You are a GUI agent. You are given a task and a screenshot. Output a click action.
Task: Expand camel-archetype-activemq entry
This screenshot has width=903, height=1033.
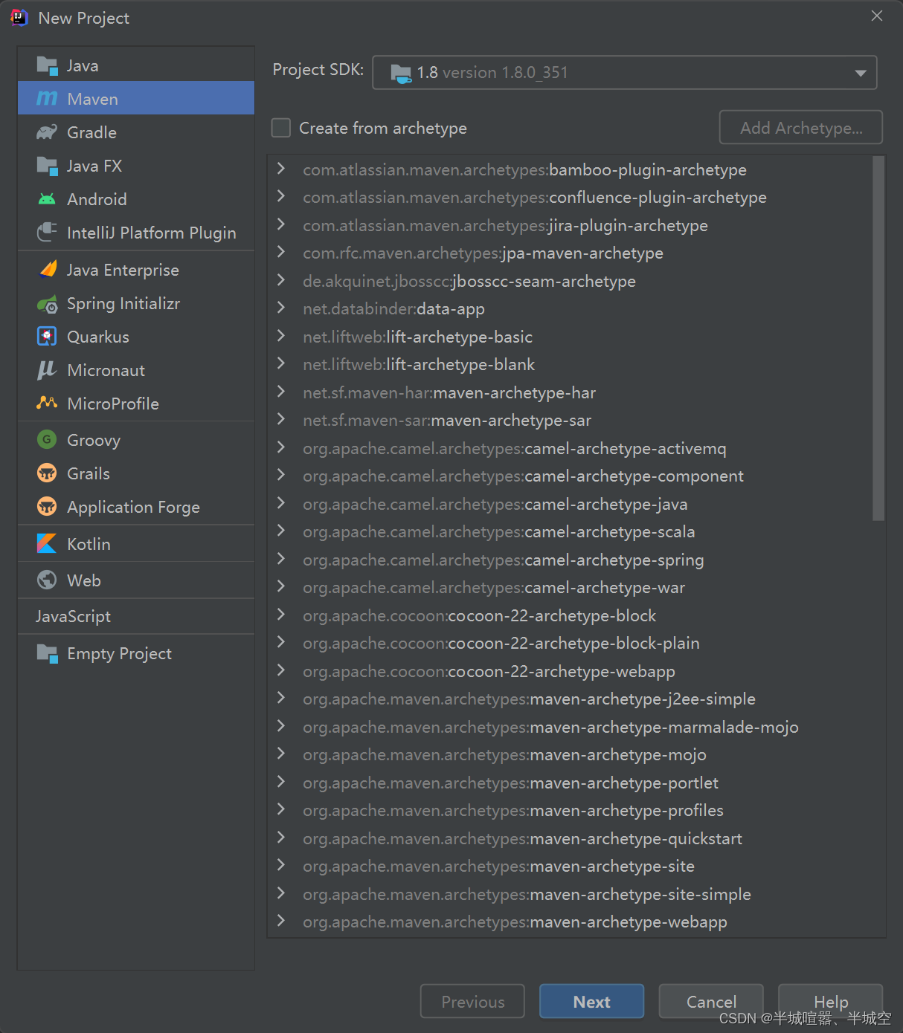(281, 447)
